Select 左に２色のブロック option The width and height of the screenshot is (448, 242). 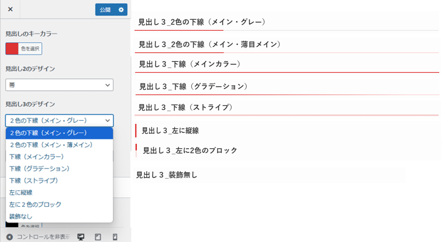tap(59, 205)
